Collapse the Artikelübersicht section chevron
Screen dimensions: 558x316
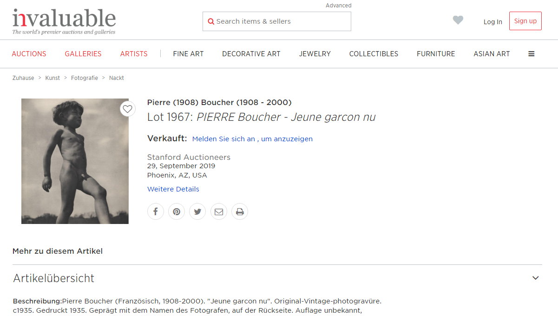click(535, 278)
